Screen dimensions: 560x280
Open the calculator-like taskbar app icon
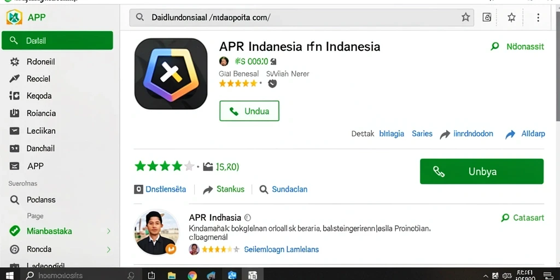pyautogui.click(x=253, y=276)
